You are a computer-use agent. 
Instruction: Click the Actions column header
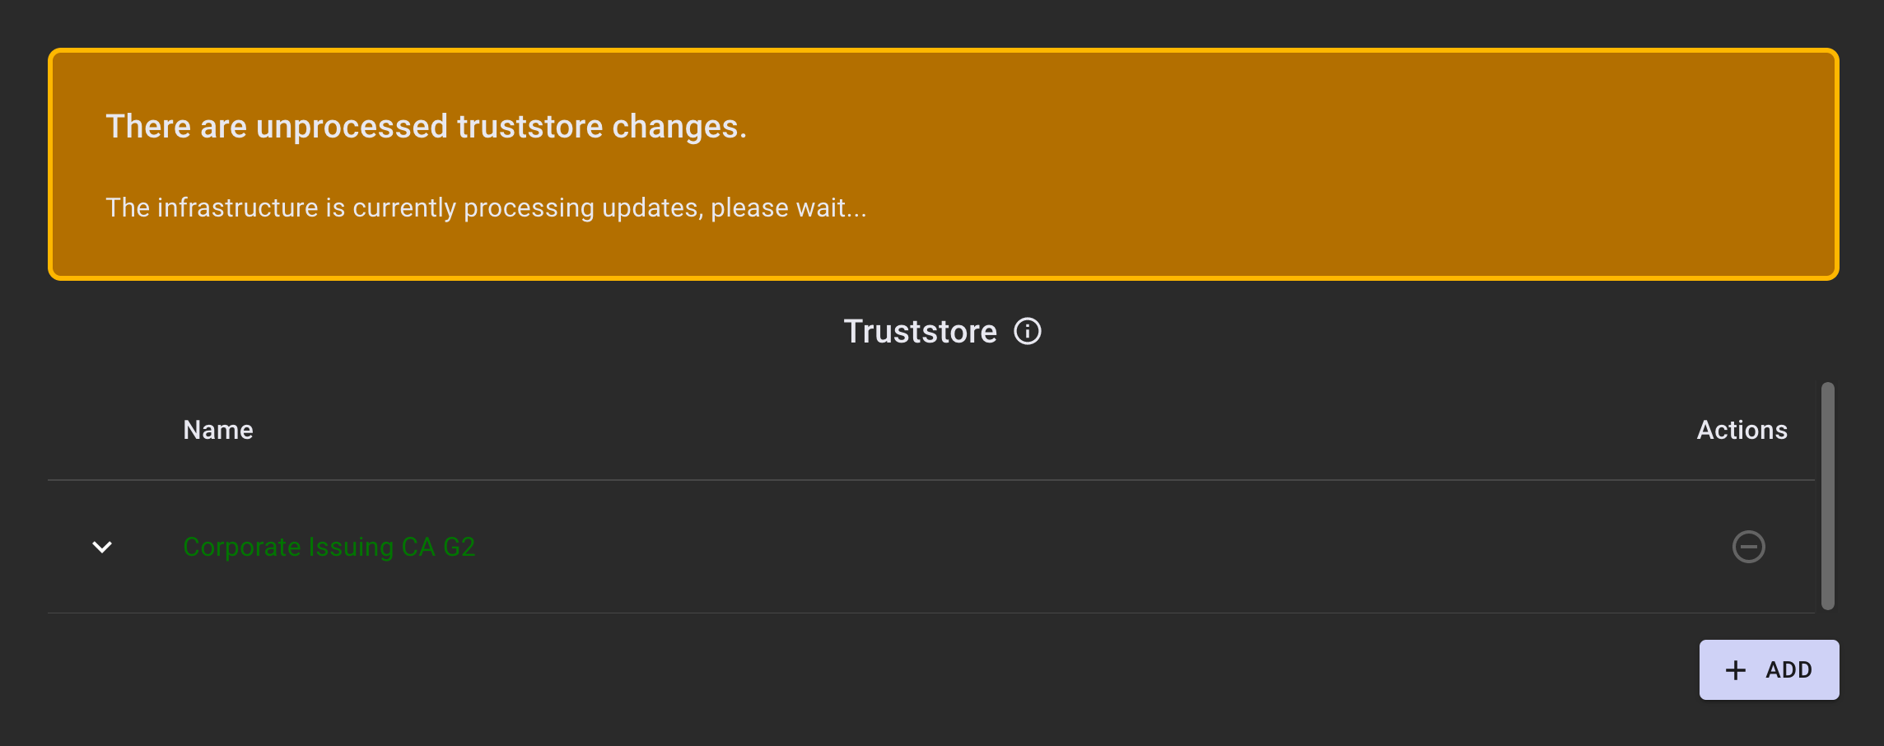tap(1742, 430)
